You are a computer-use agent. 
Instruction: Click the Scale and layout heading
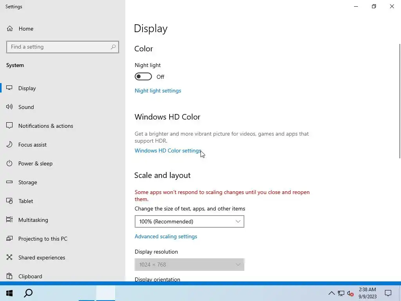click(163, 175)
